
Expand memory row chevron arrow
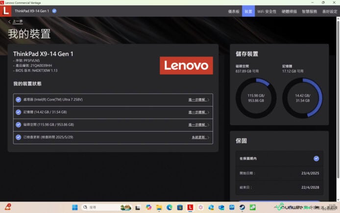tap(208, 112)
